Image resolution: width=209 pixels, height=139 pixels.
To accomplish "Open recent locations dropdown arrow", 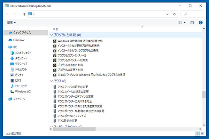I will click(x=20, y=14).
